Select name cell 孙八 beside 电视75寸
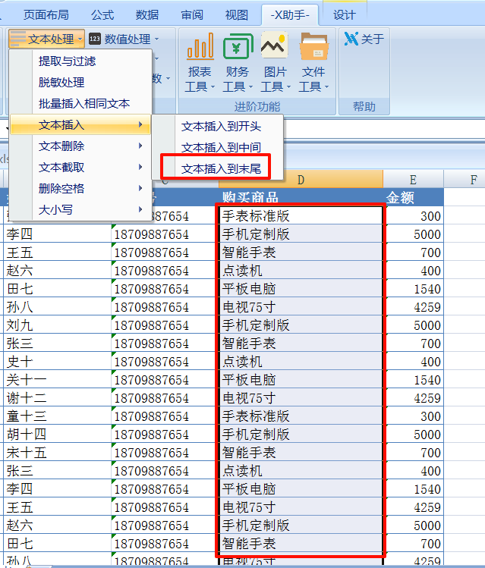The height and width of the screenshot is (568, 485). coord(57,307)
